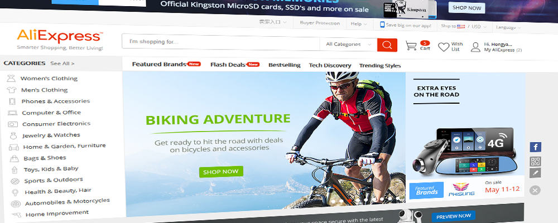
Task: Close the floating side toolbar
Action: point(535,190)
